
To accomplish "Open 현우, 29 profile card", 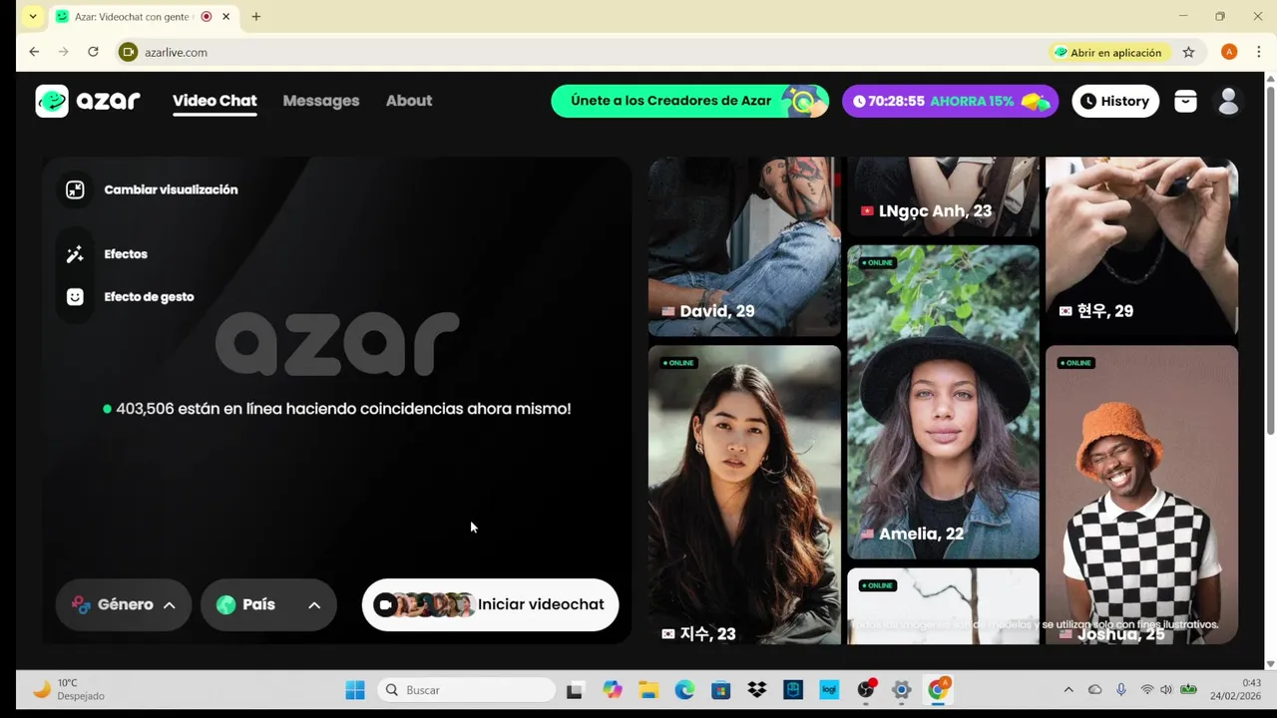I will click(1141, 246).
